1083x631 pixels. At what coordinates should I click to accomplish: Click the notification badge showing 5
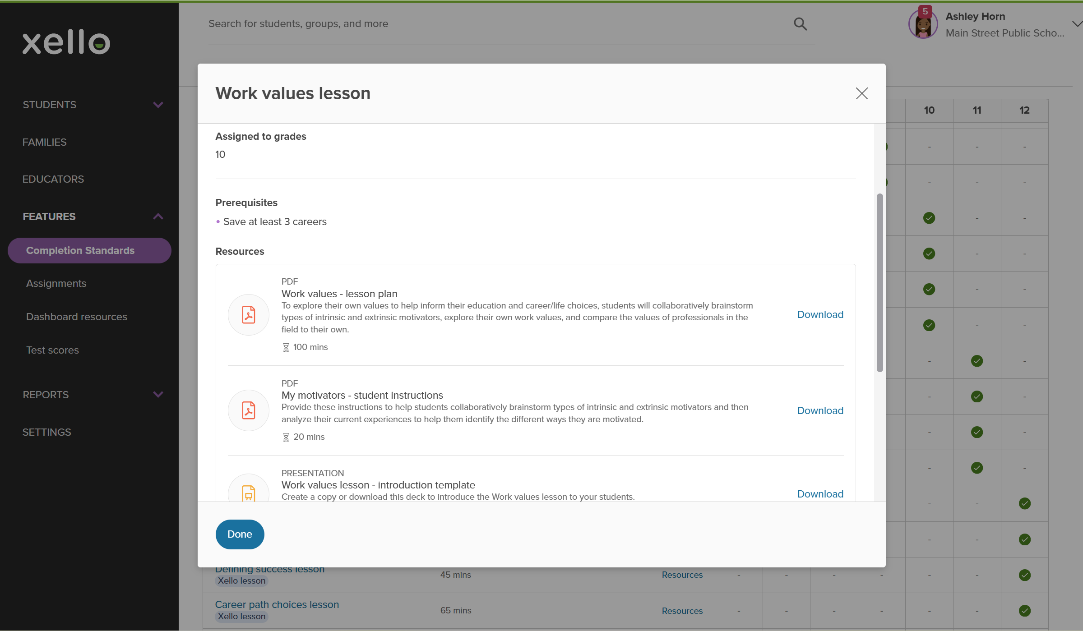tap(925, 11)
